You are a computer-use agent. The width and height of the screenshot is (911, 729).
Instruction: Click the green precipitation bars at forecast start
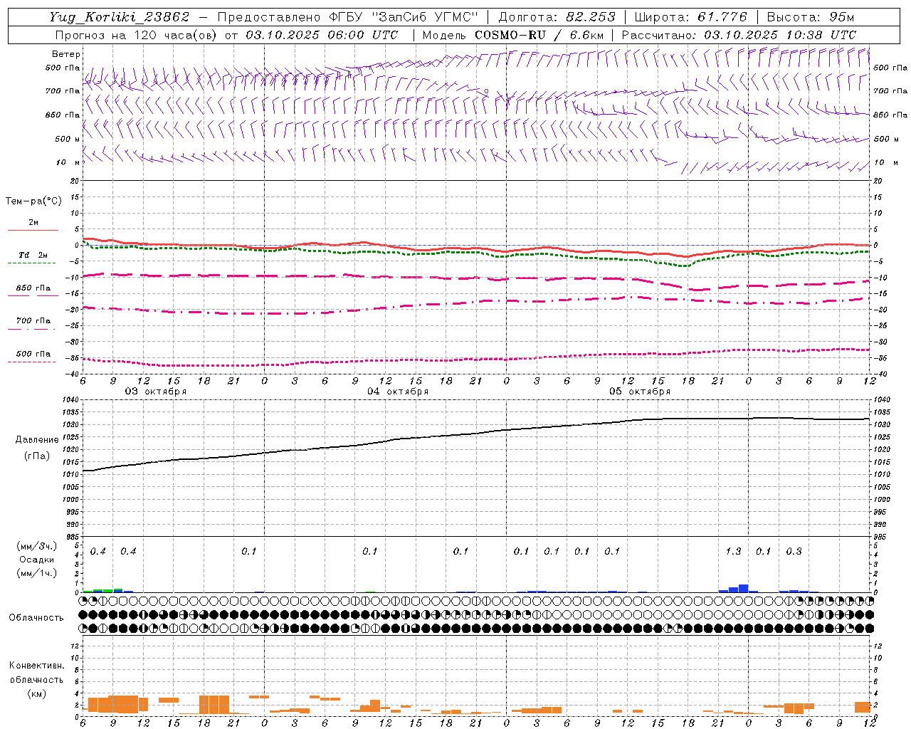103,590
